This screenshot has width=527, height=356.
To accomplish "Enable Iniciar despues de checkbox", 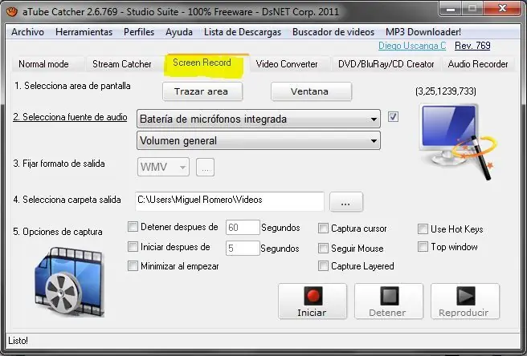I will click(133, 247).
